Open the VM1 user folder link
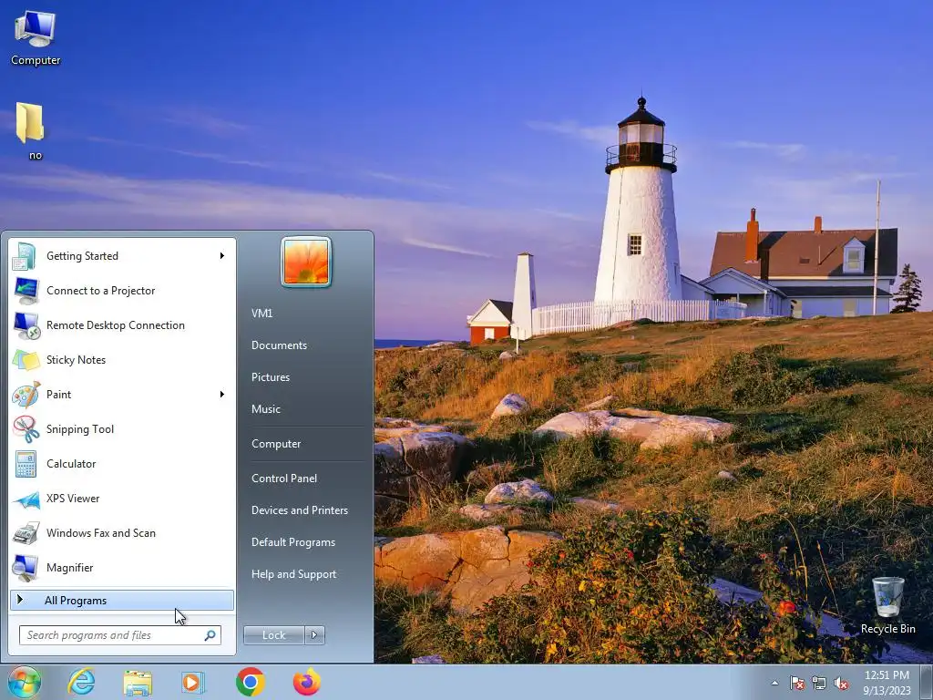 point(261,314)
